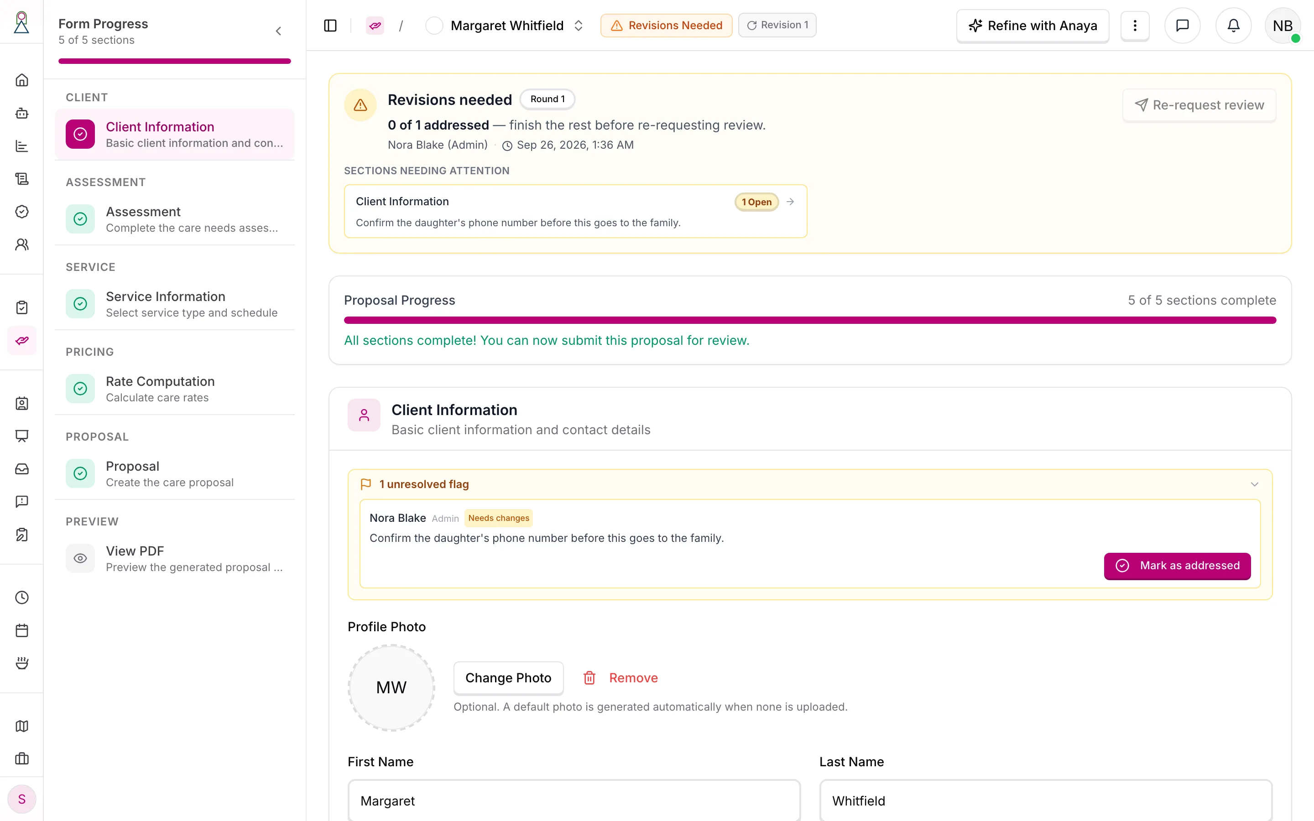This screenshot has height=821, width=1314.
Task: Open the Service Information section
Action: tap(175, 303)
